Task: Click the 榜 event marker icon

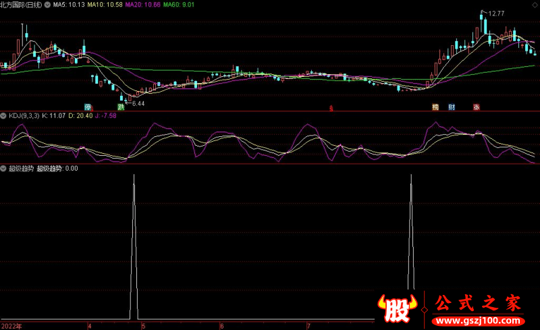Action: tap(435, 107)
